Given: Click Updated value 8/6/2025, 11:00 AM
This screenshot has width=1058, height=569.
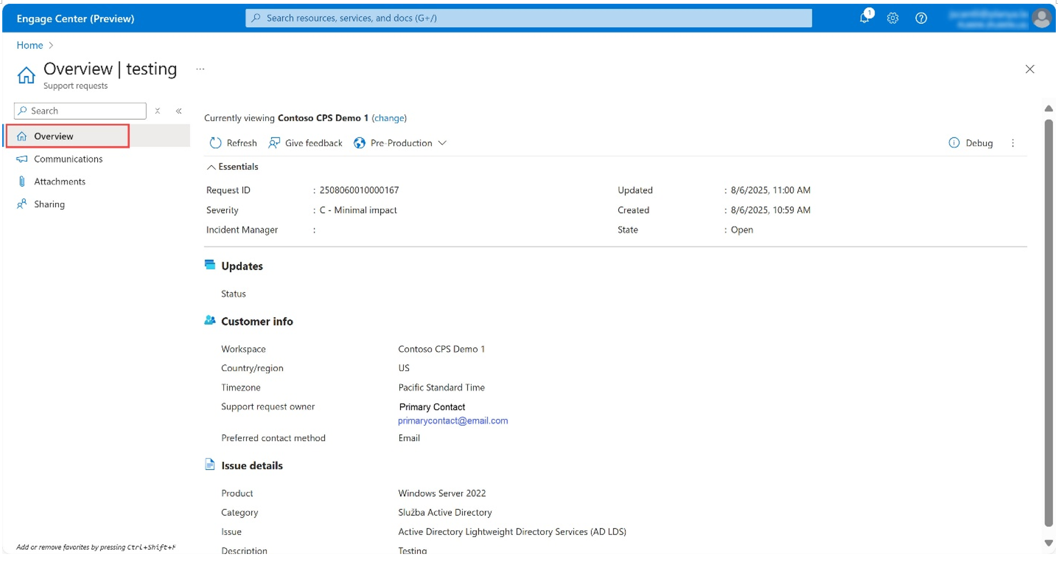Looking at the screenshot, I should coord(770,190).
